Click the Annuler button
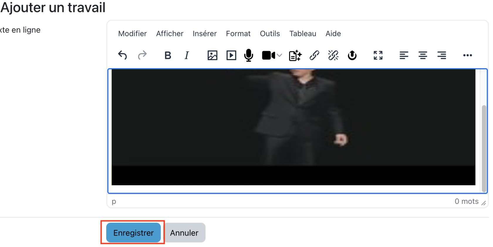The image size is (493, 247). pos(184,233)
